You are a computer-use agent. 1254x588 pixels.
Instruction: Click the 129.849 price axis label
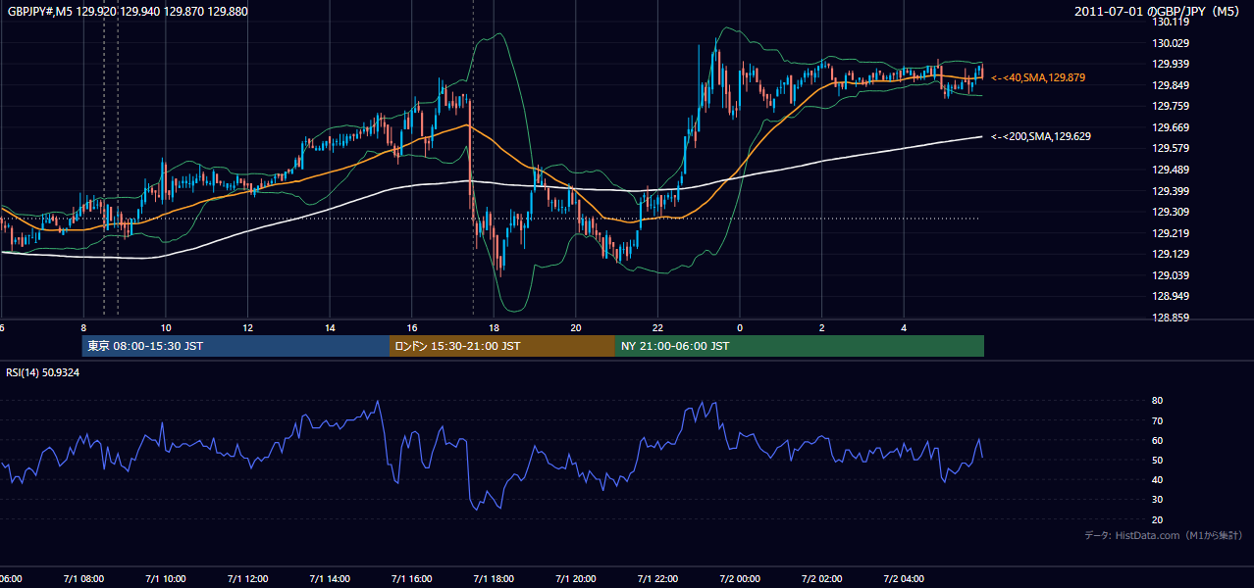tap(1171, 85)
